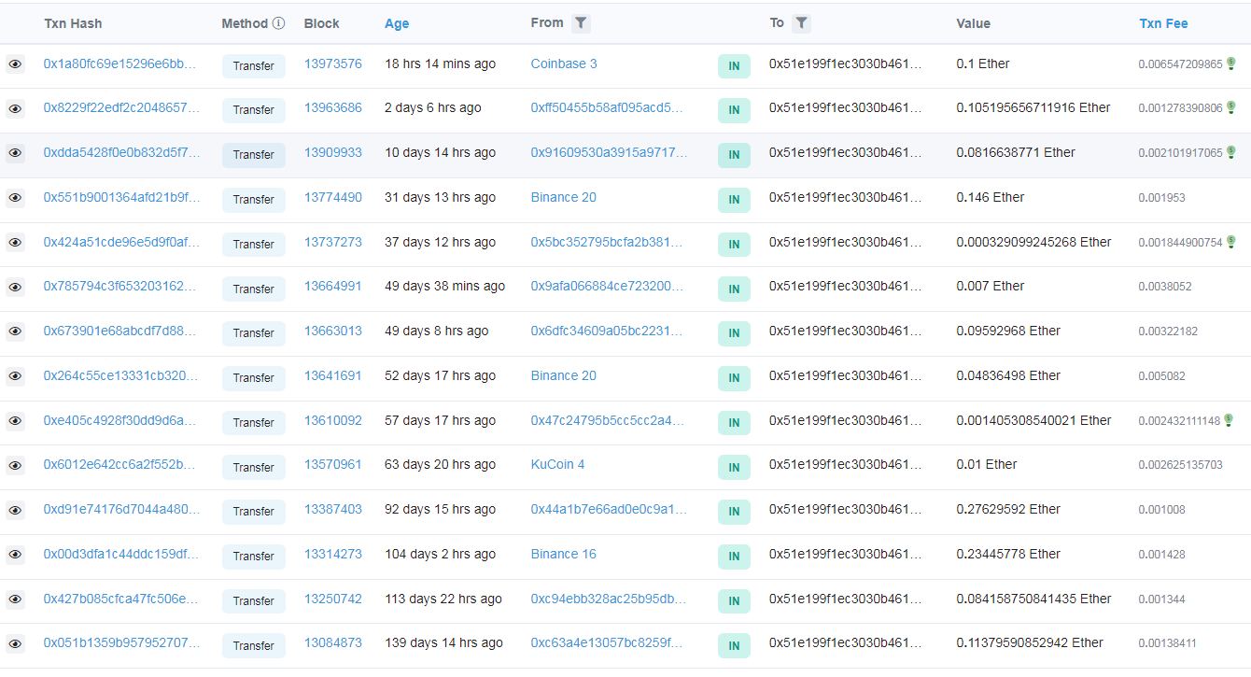Viewport: 1251px width, 677px height.
Task: Preview transaction 0x673901e68abcdf7d88 eye icon
Action: [15, 331]
